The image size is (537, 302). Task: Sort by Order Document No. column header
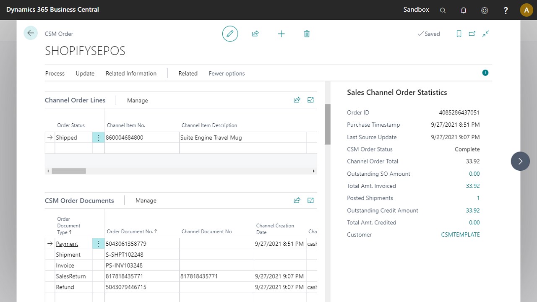132,231
